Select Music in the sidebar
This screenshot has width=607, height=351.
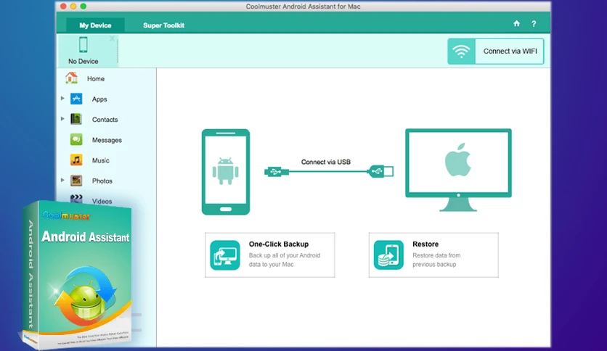pyautogui.click(x=101, y=160)
